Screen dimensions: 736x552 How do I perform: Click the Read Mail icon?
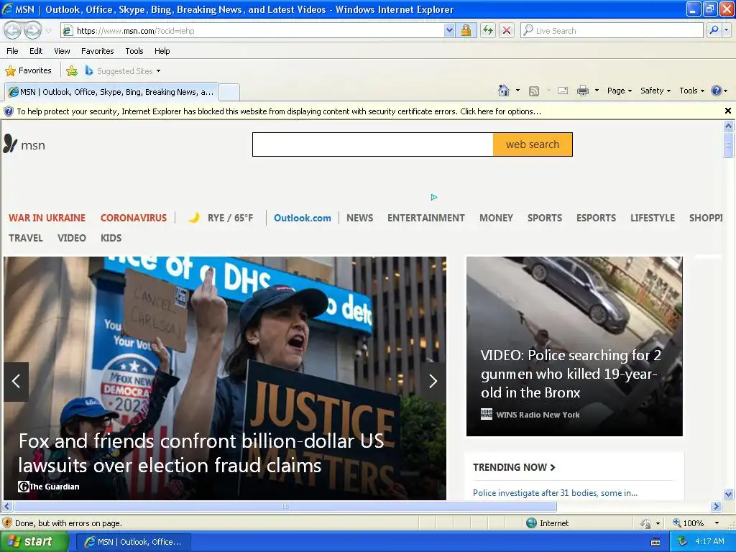pos(563,91)
